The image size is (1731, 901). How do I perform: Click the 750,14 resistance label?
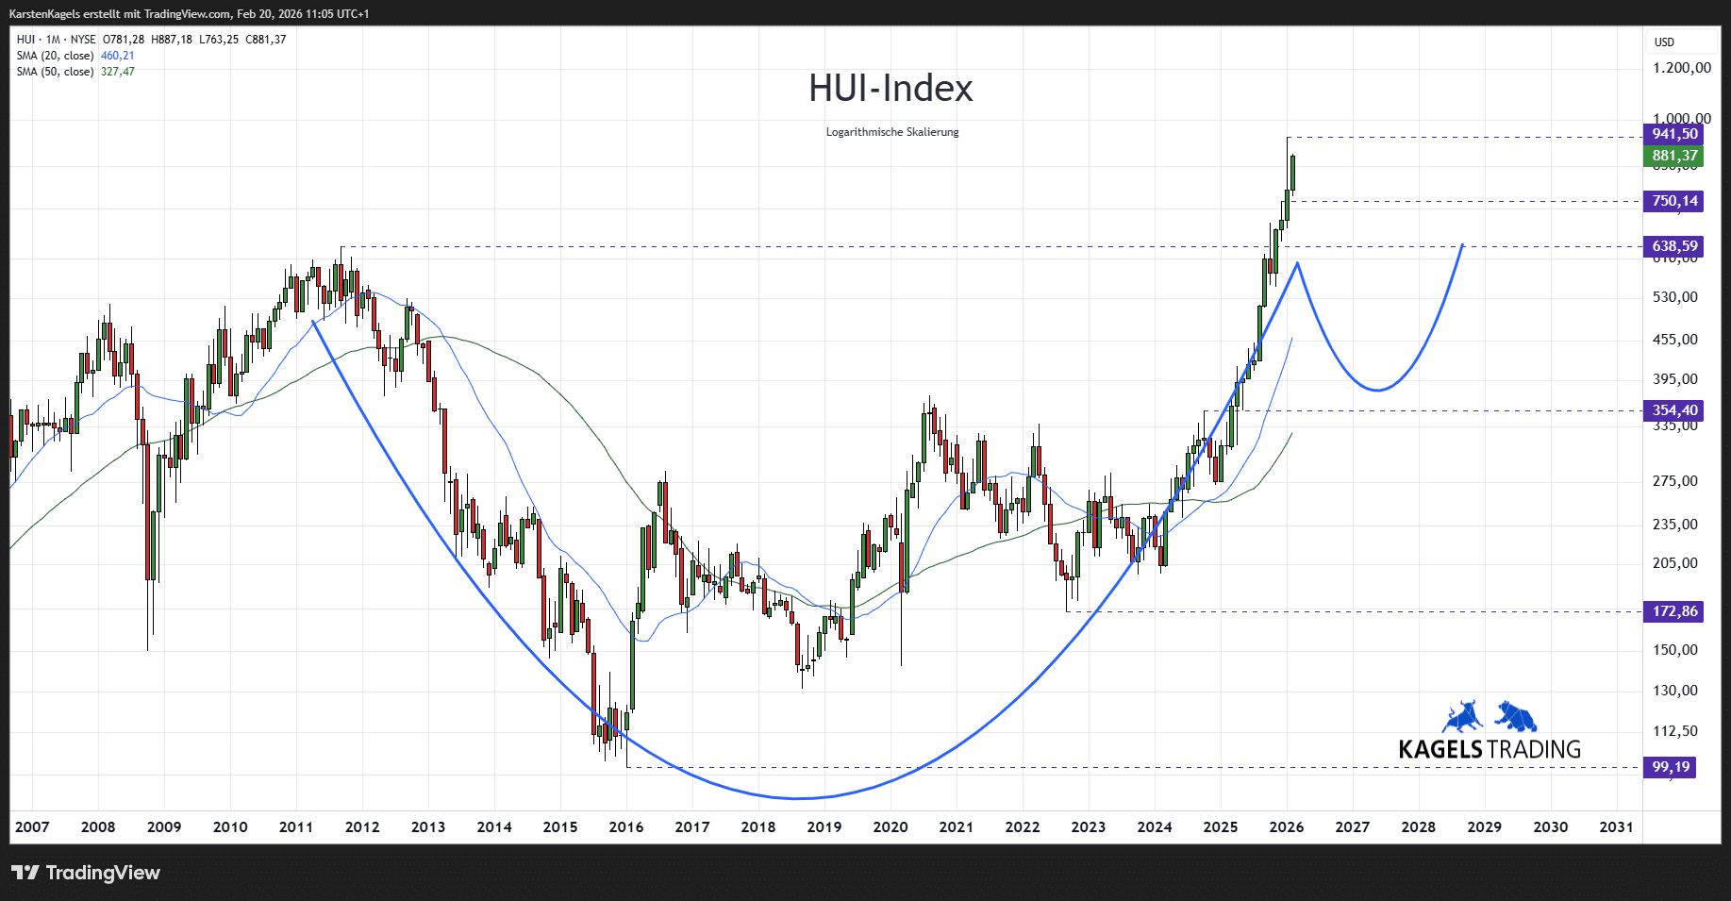tap(1673, 201)
